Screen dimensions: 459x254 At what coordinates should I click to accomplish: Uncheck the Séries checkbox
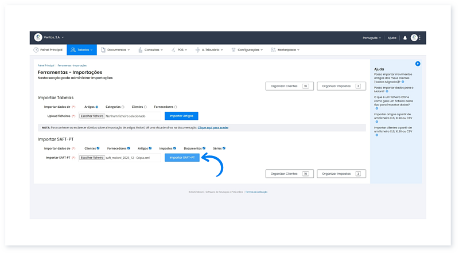[x=224, y=148]
